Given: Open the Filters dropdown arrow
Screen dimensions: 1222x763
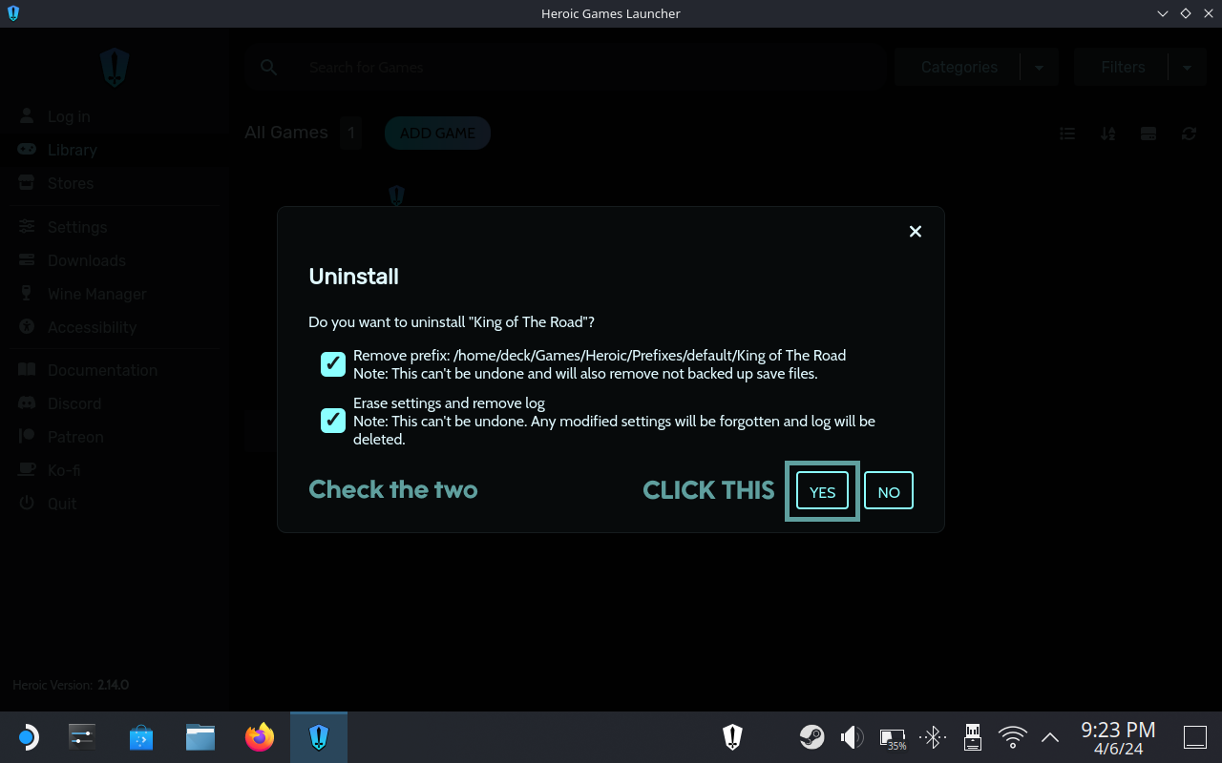Looking at the screenshot, I should [x=1187, y=68].
